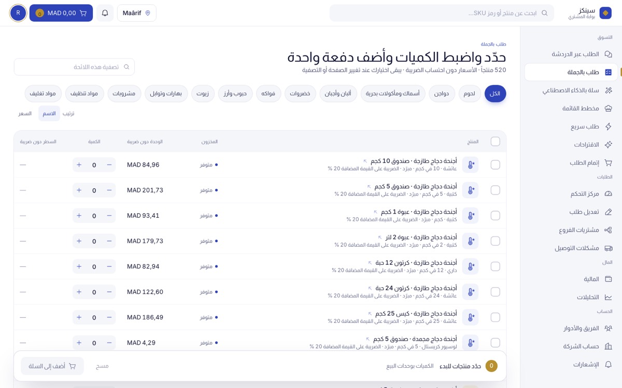622x388 pixels.
Task: Open الاقتراحات in sidebar
Action: pos(572,145)
